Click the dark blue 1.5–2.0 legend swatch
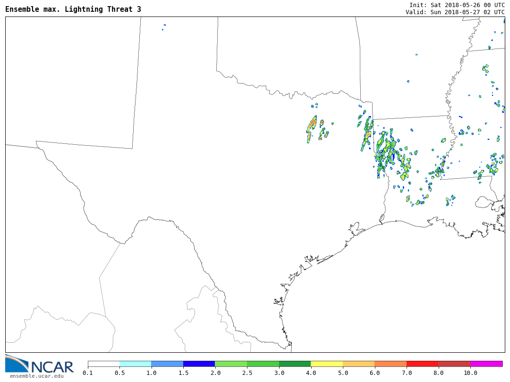The image size is (510, 382). pyautogui.click(x=199, y=364)
